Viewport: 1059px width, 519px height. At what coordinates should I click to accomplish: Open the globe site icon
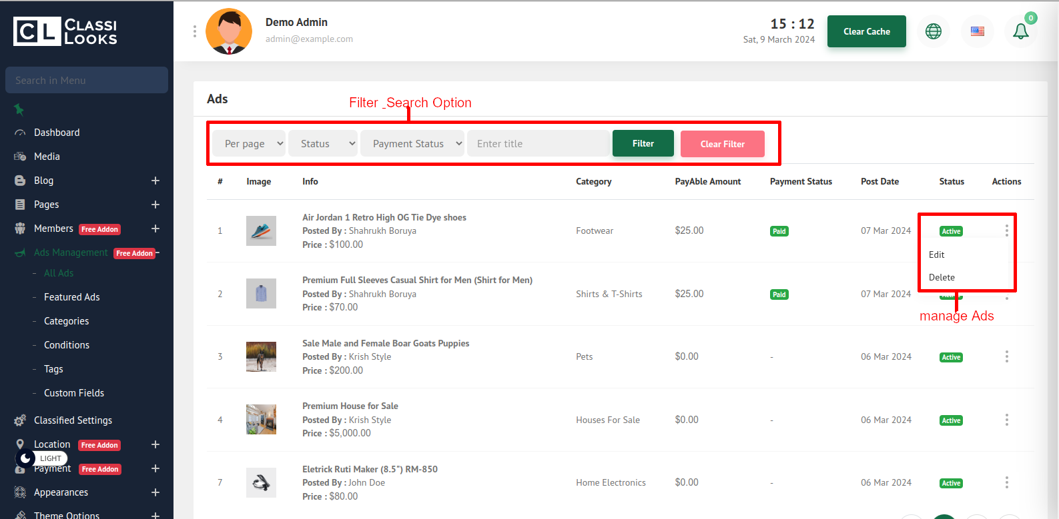933,31
